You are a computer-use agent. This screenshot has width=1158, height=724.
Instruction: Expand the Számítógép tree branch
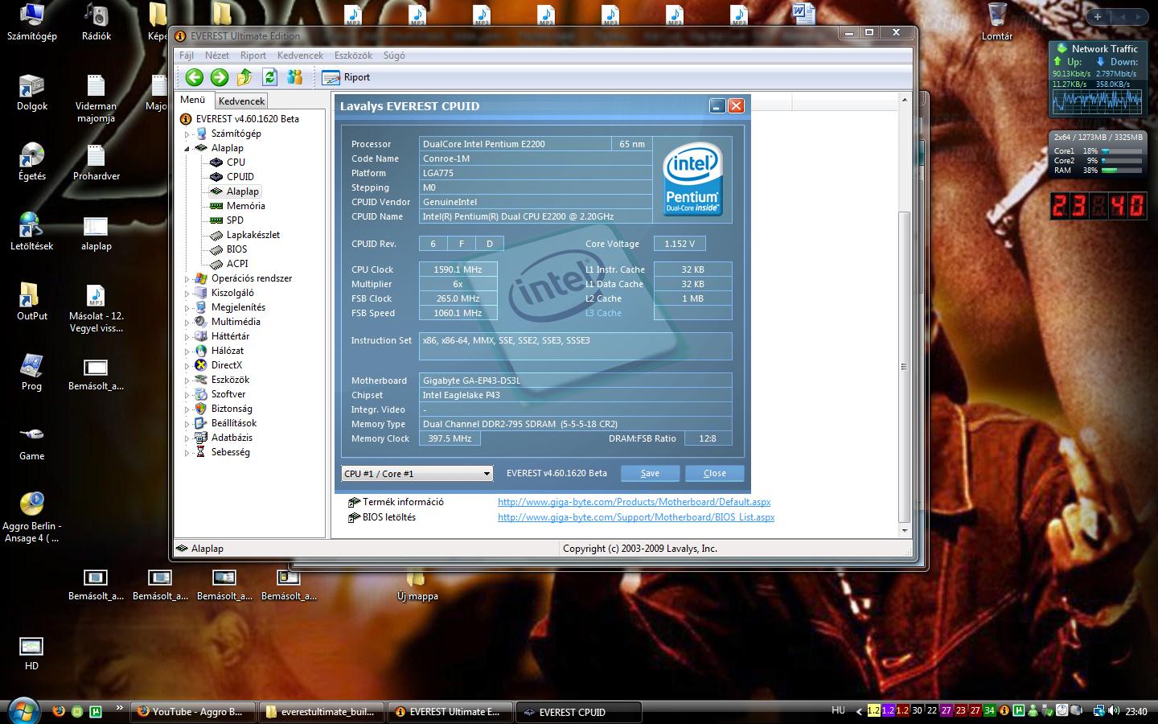point(187,134)
